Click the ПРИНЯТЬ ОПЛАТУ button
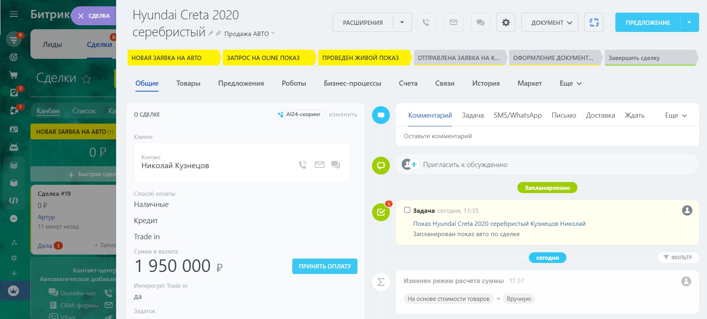707x319 pixels. click(325, 266)
